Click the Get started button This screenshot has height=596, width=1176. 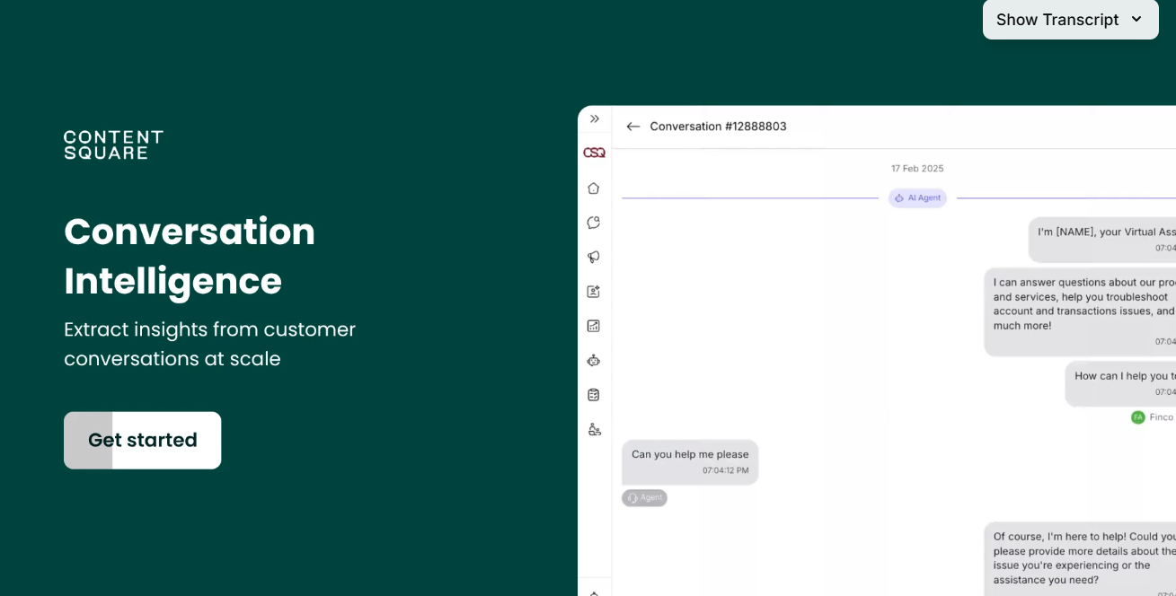click(x=142, y=440)
